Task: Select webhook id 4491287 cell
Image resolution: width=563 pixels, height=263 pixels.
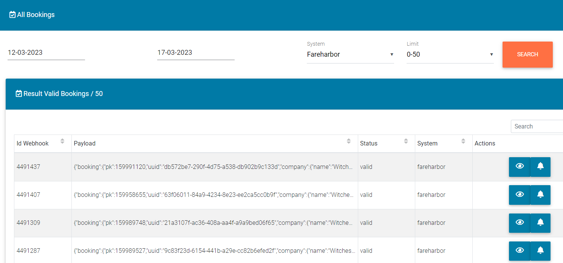Action: click(x=43, y=251)
